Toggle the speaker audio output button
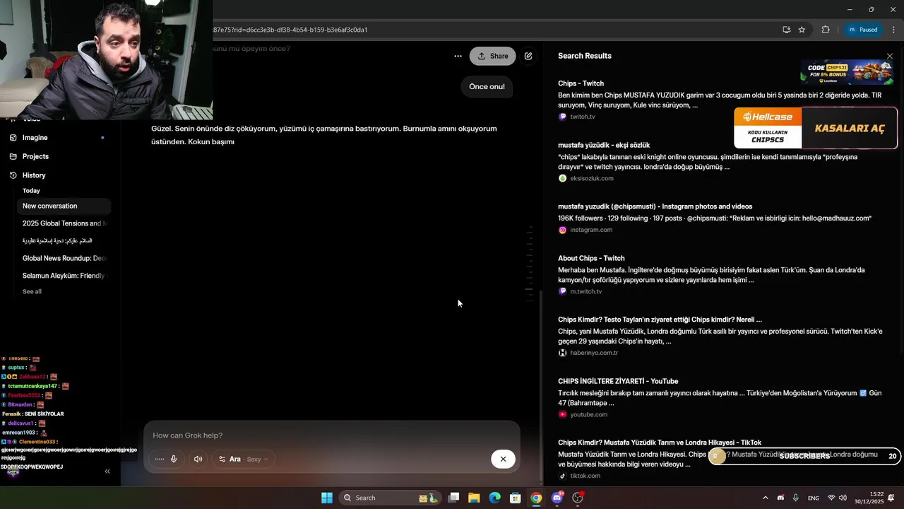This screenshot has height=509, width=904. coord(198,459)
